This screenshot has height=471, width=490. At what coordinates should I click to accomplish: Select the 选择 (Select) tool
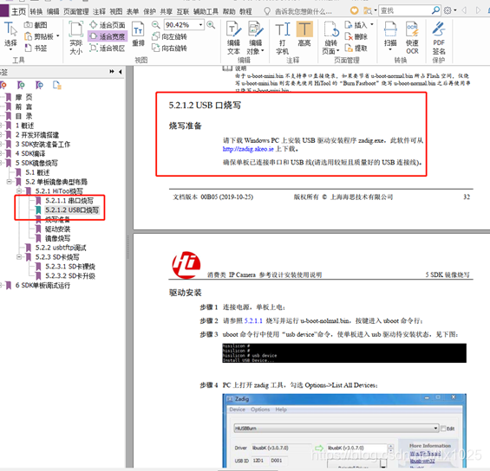coord(10,36)
